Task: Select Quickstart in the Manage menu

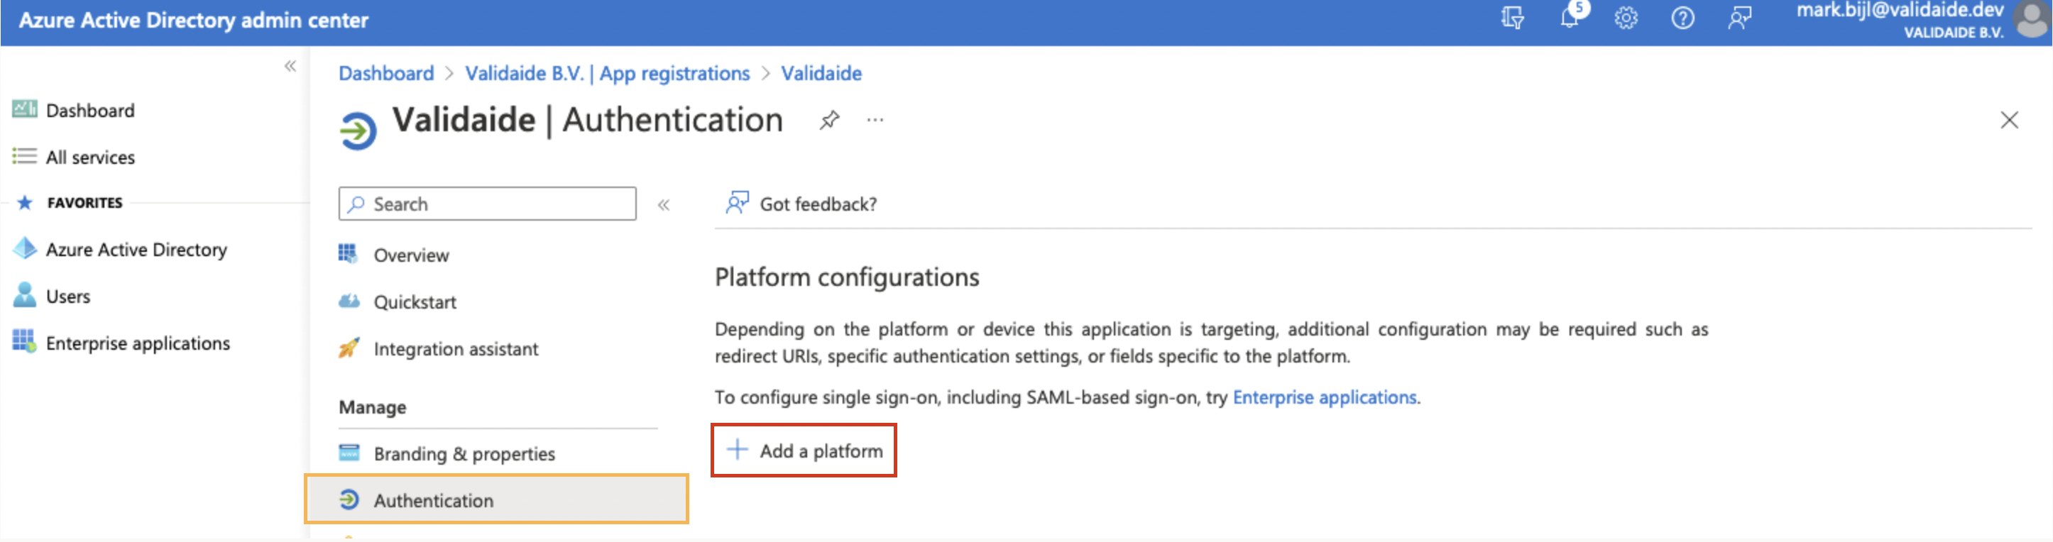Action: (x=415, y=302)
